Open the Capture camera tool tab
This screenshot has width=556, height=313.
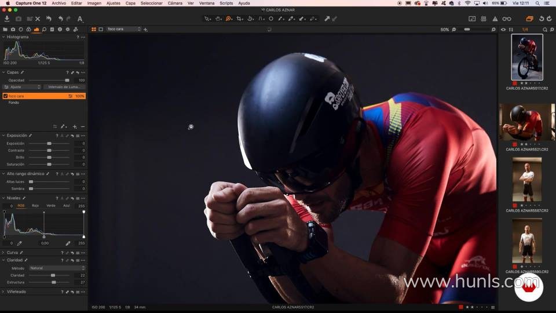pos(13,30)
